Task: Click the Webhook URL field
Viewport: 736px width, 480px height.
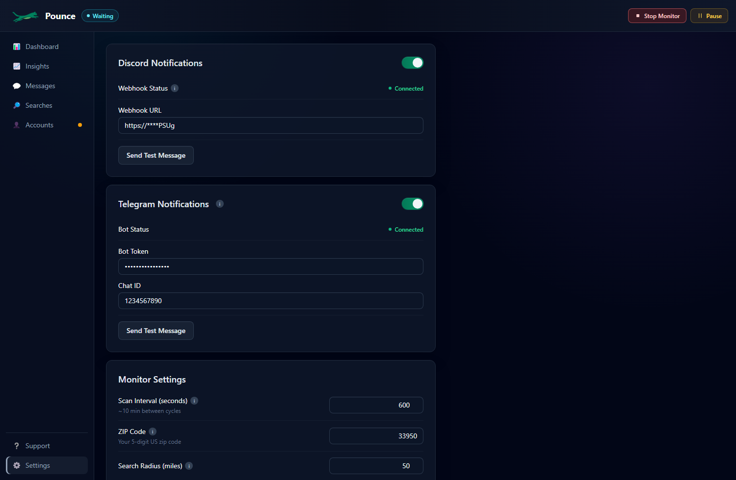Action: (271, 125)
